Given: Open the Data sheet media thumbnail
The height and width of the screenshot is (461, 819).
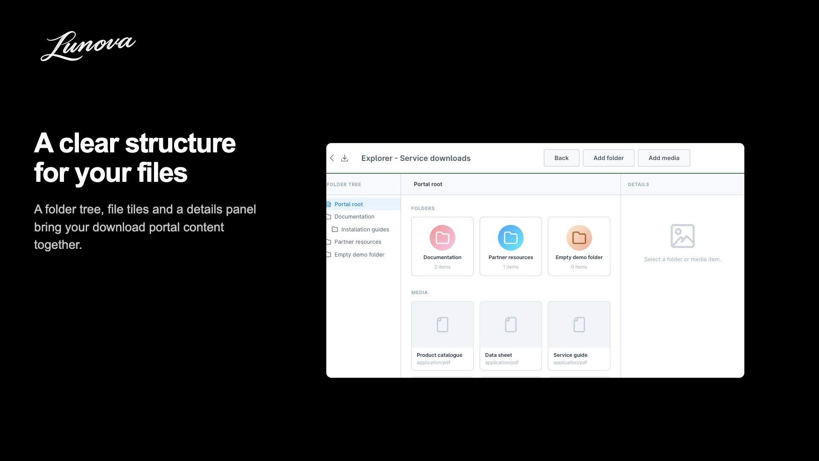Looking at the screenshot, I should (511, 325).
